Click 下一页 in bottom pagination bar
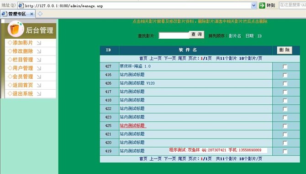Screen dimensions: 306x174 tap(170, 159)
